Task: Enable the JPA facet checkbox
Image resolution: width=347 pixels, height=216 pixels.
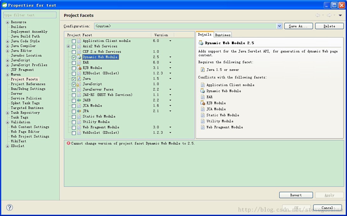Action: (74, 111)
